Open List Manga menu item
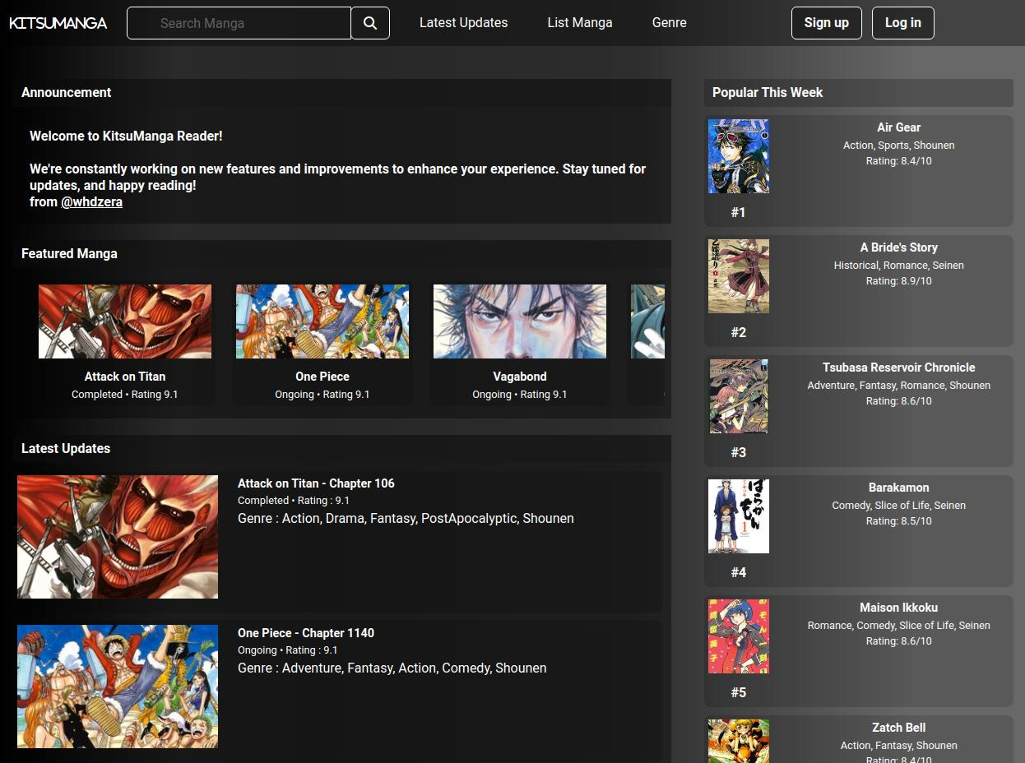This screenshot has height=763, width=1025. (580, 23)
